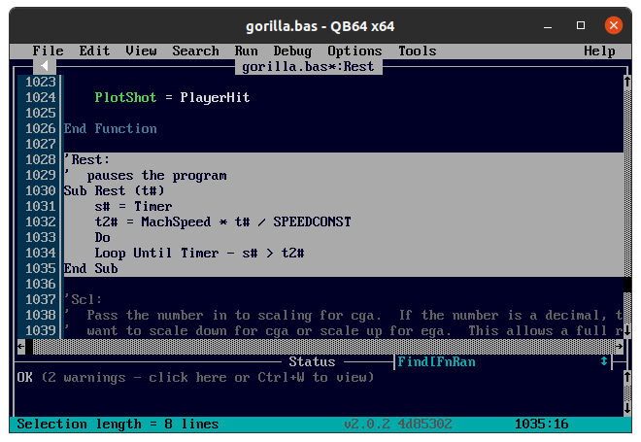Click the editor vertical scrollbar down arrow
Screen dimensions: 641x442
627,331
